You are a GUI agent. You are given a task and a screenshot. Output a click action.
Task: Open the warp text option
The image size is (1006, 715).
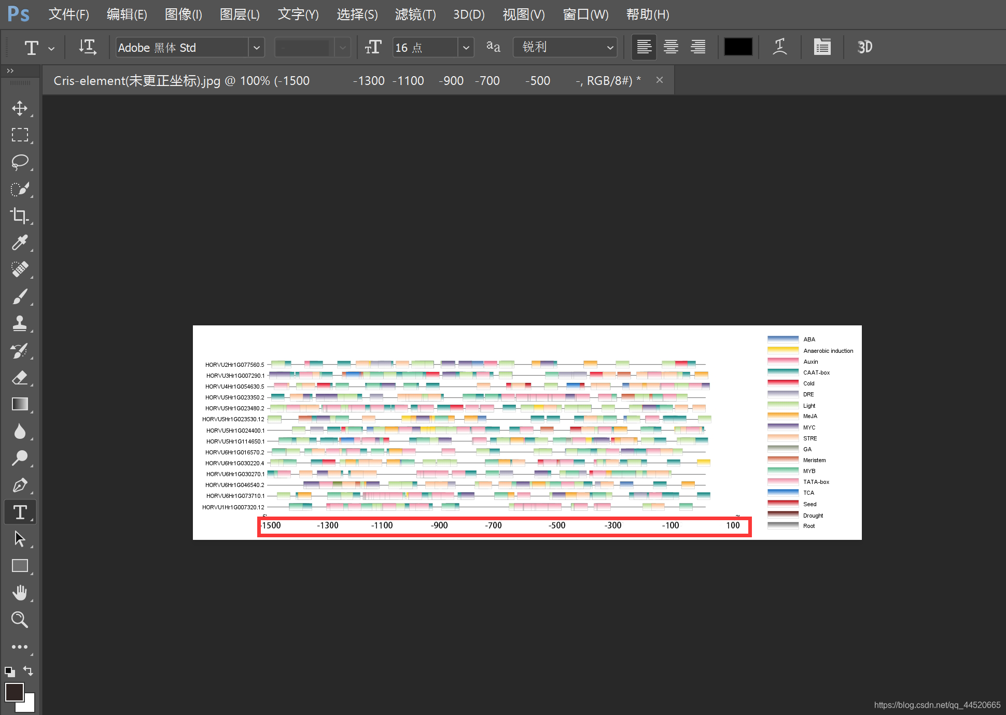(779, 47)
